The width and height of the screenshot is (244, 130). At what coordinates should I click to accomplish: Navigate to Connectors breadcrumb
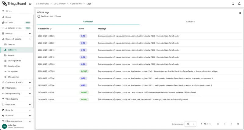click(76, 4)
